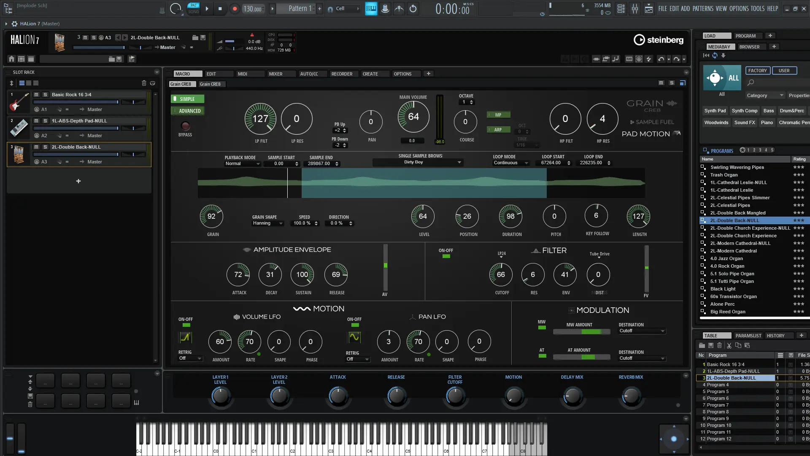810x456 pixels.
Task: Toggle the Filter ON-OFF switch
Action: [446, 256]
